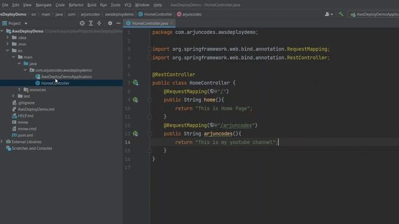
Task: Click the Expand All icon in Project panel
Action: point(91,24)
